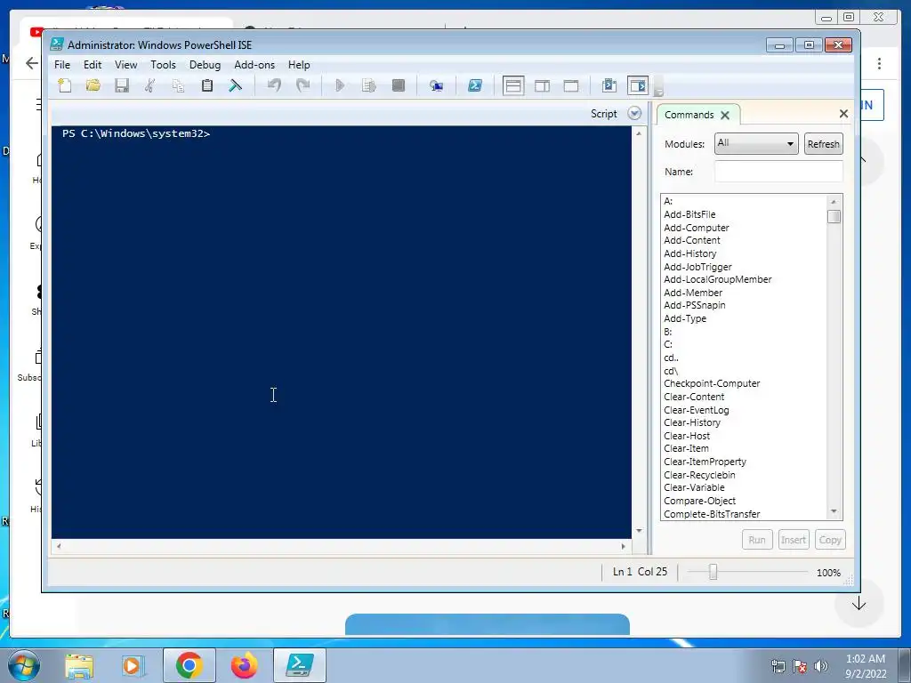Open the File menu
This screenshot has height=683, width=911.
pos(62,65)
